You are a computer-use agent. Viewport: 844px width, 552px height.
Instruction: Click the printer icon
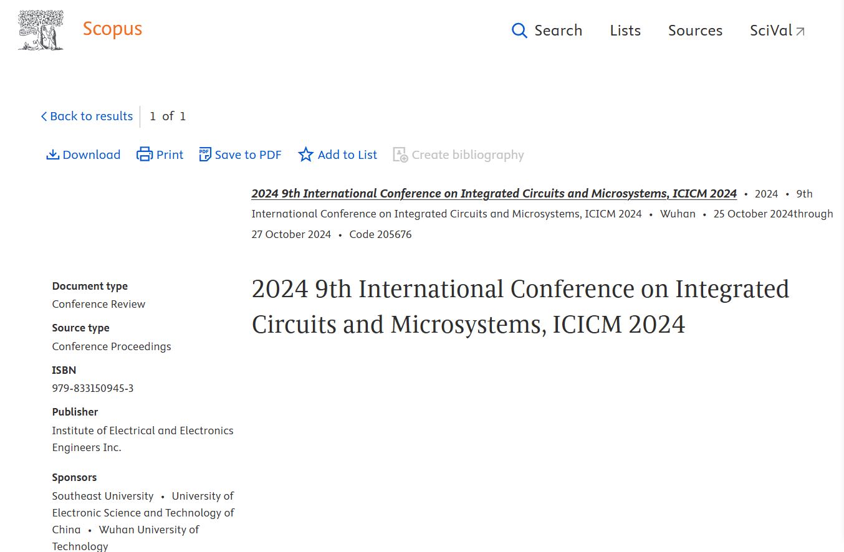click(x=145, y=155)
